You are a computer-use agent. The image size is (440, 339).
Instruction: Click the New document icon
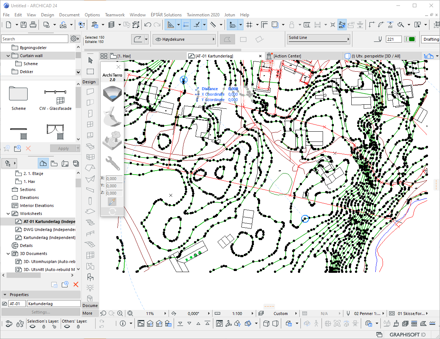8,25
